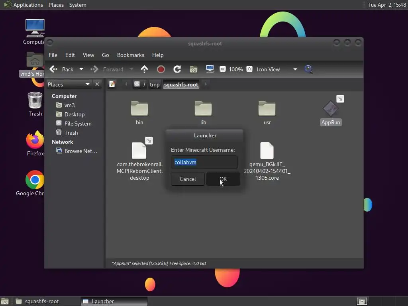Go to the tmp breadcrumb

tap(155, 84)
